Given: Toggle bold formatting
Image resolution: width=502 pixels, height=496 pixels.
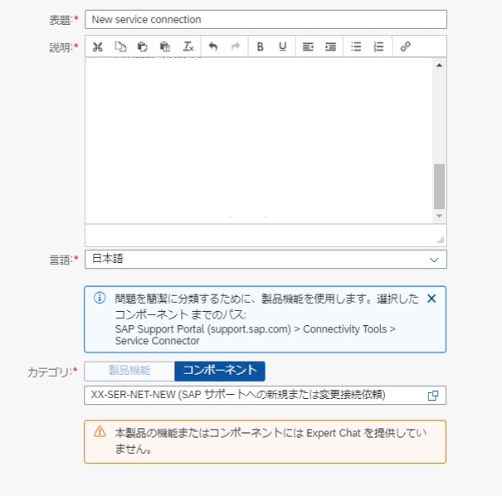Looking at the screenshot, I should coord(260,46).
